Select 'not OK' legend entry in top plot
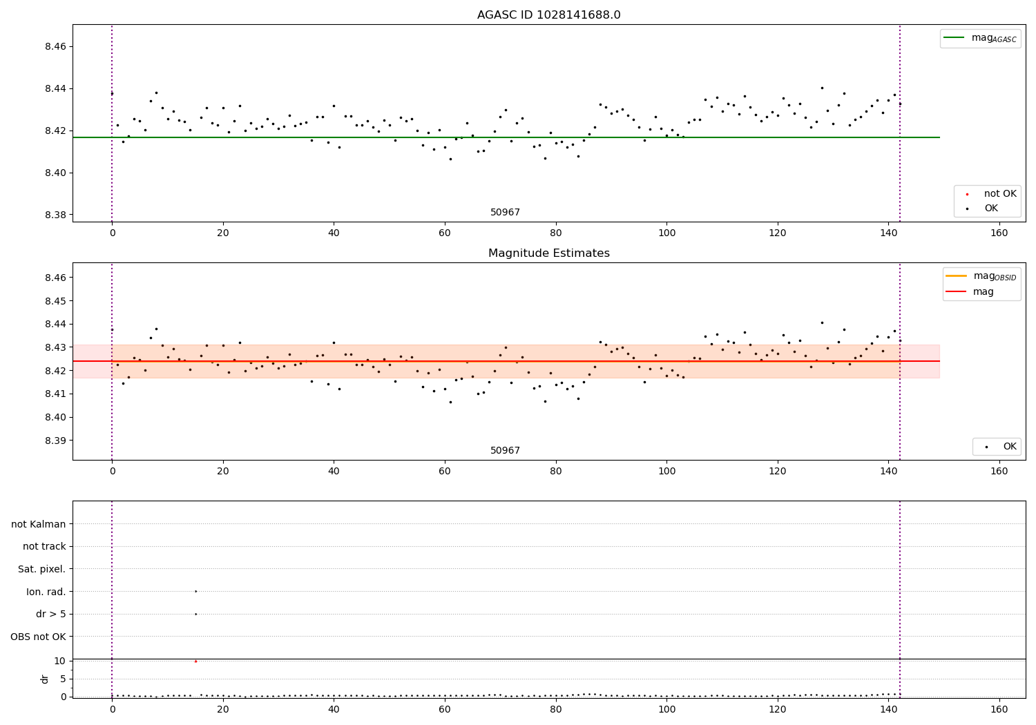The width and height of the screenshot is (1036, 725). [991, 194]
